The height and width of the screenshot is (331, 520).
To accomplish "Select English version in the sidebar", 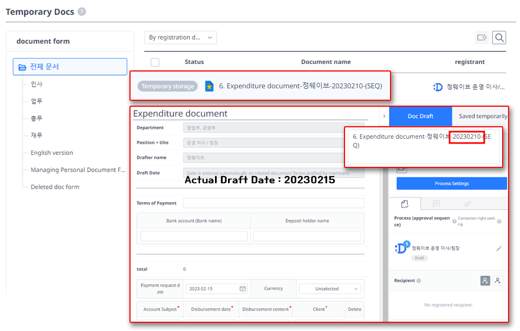I will point(52,153).
